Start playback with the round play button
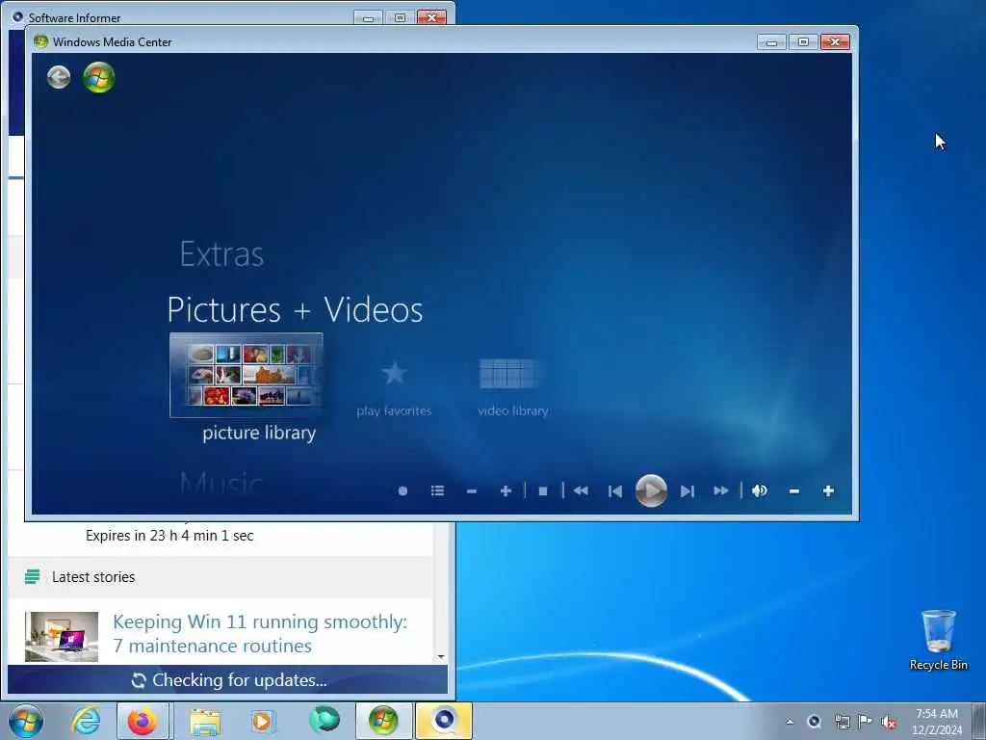 click(651, 490)
